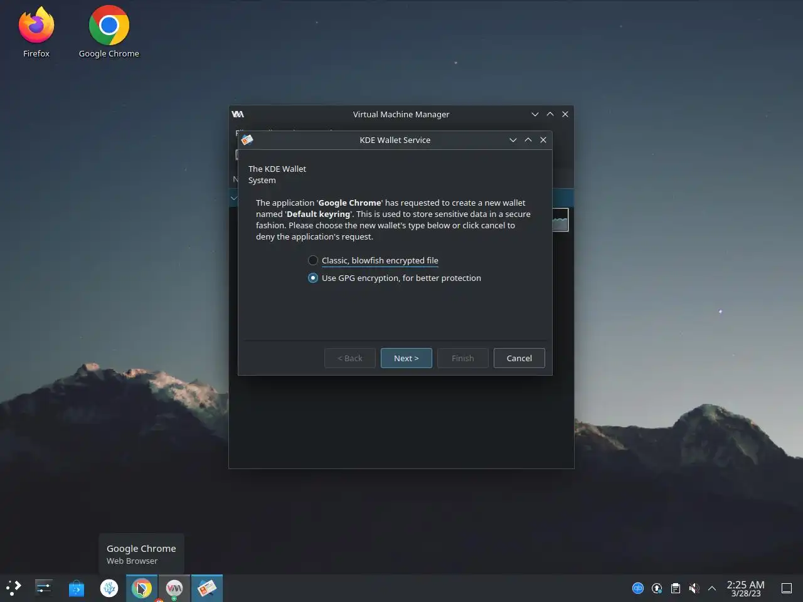Screen dimensions: 803x602
Task: Maximize the KDE Wallet Service dialog
Action: (528, 140)
